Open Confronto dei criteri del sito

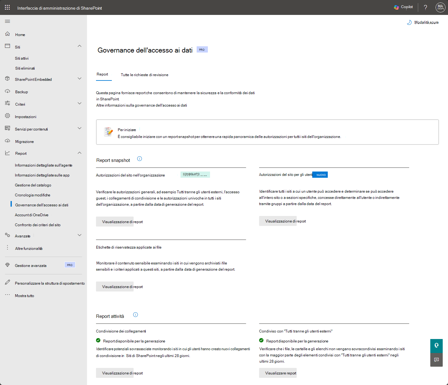pos(38,225)
